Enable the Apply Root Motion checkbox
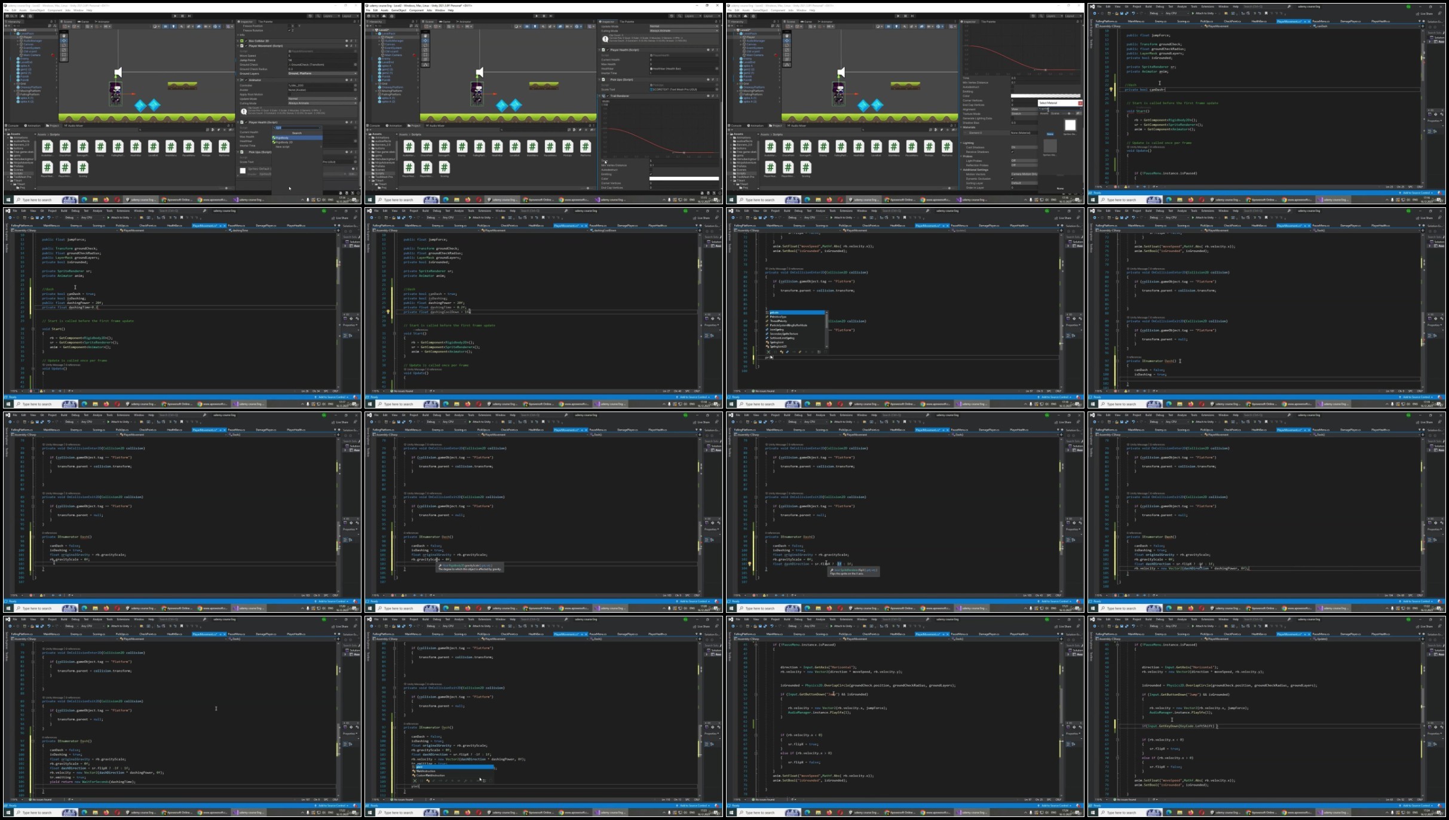 pos(289,94)
